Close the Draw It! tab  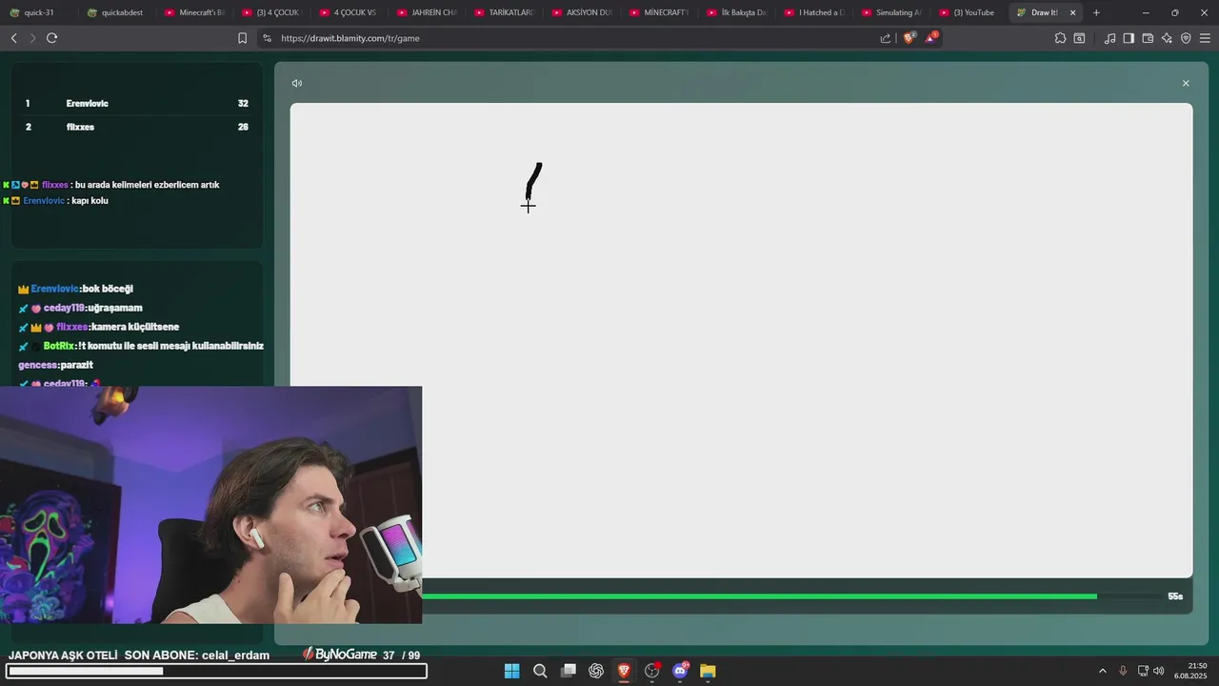(x=1072, y=12)
